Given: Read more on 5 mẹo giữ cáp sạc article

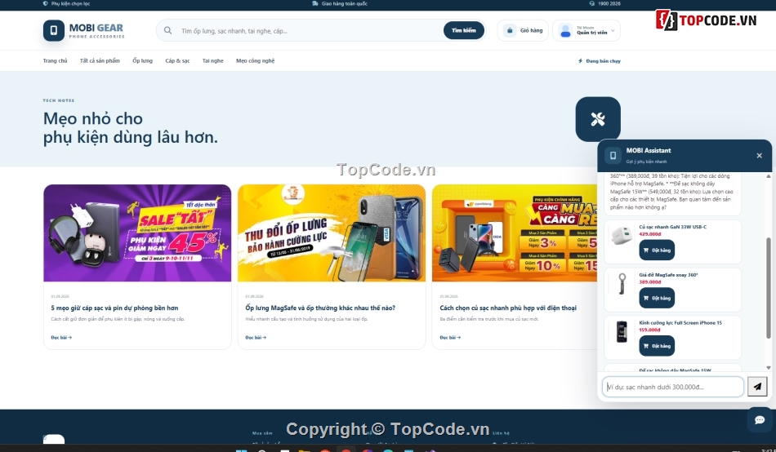Looking at the screenshot, I should click(61, 337).
